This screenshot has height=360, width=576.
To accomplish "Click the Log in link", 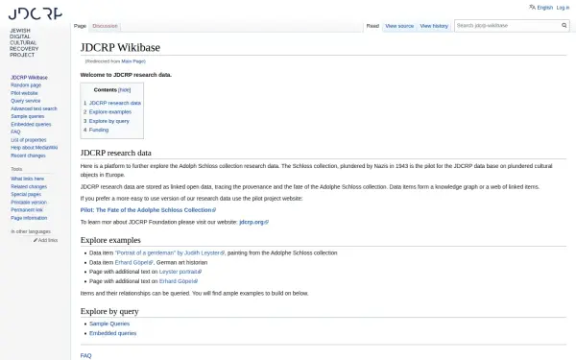I will coord(563,8).
